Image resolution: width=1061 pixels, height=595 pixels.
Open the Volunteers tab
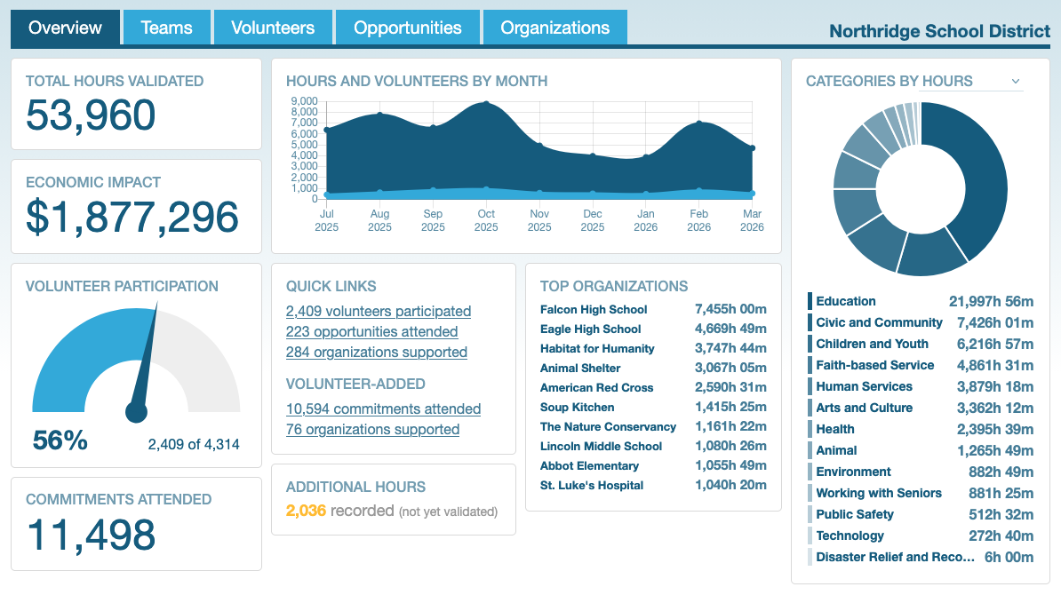coord(272,27)
